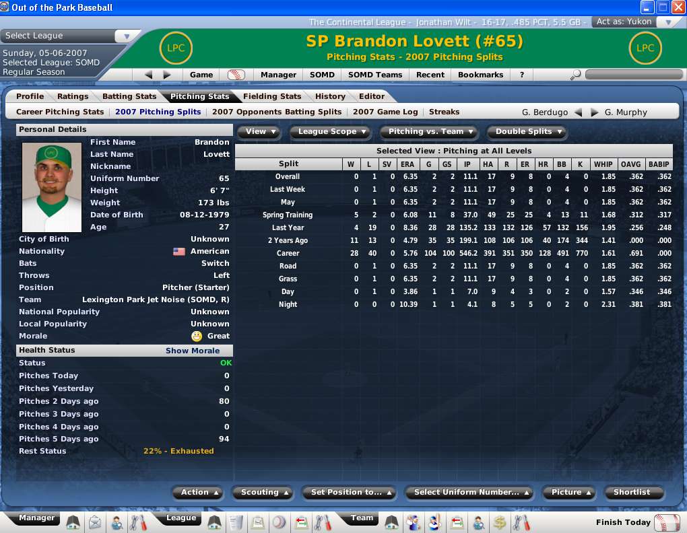Viewport: 687px width, 533px height.
Task: Open the Team batter lineup icon
Action: 434,522
